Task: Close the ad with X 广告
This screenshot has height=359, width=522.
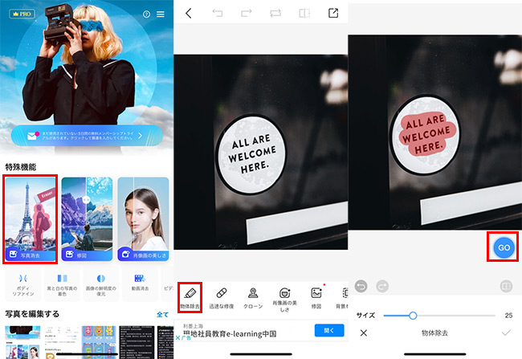Action: pyautogui.click(x=183, y=337)
